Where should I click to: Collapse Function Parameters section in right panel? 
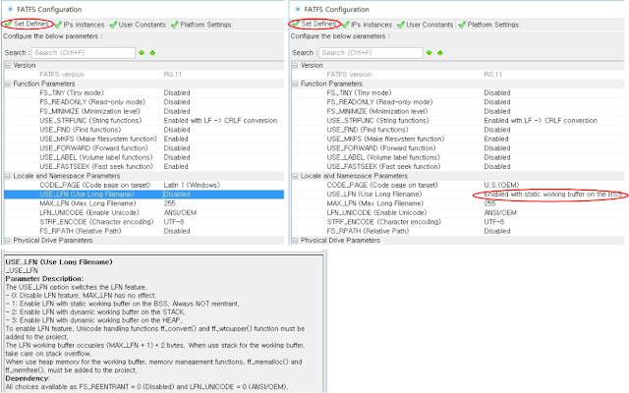tap(295, 84)
